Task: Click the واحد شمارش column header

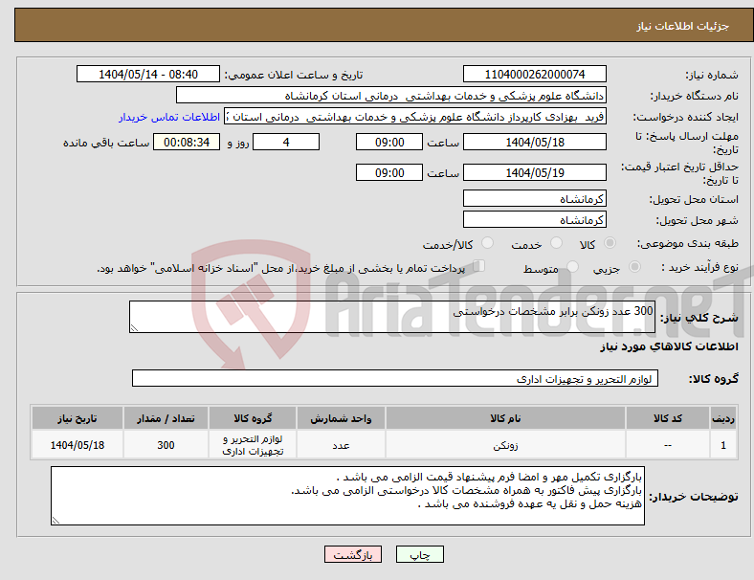Action: [x=341, y=418]
